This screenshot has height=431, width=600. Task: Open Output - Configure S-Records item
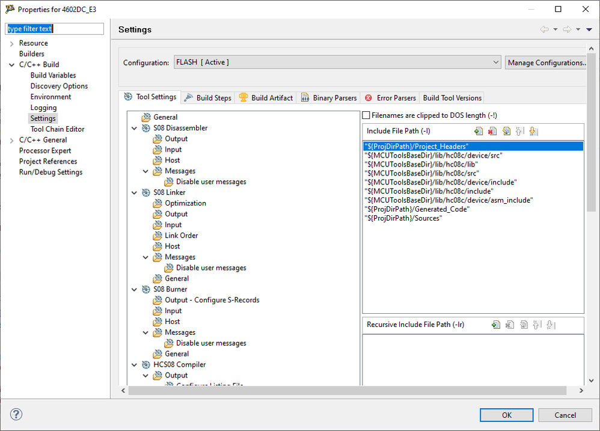pos(212,300)
